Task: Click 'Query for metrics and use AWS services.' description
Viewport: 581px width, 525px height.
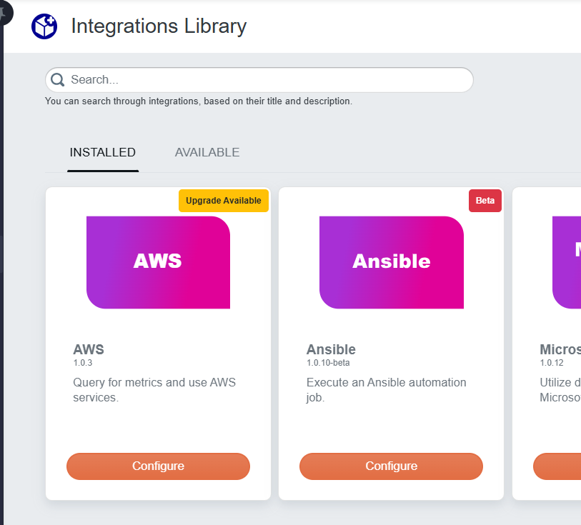Action: 154,390
